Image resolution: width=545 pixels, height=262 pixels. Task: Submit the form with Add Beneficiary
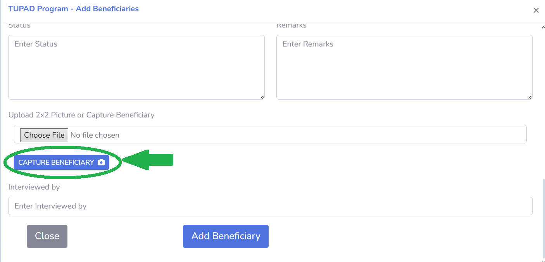[226, 236]
